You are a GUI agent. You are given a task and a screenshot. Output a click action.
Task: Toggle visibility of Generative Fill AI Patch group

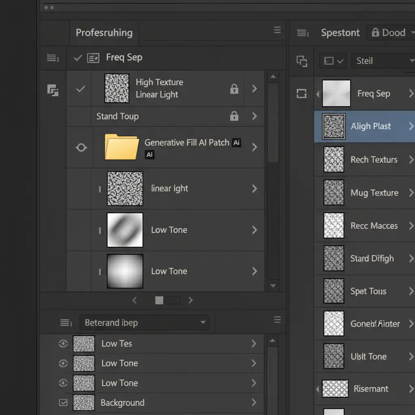click(81, 148)
